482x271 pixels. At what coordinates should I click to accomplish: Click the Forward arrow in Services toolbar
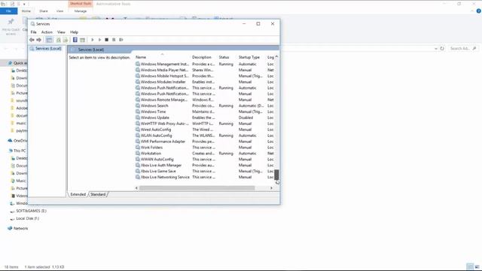coord(38,40)
